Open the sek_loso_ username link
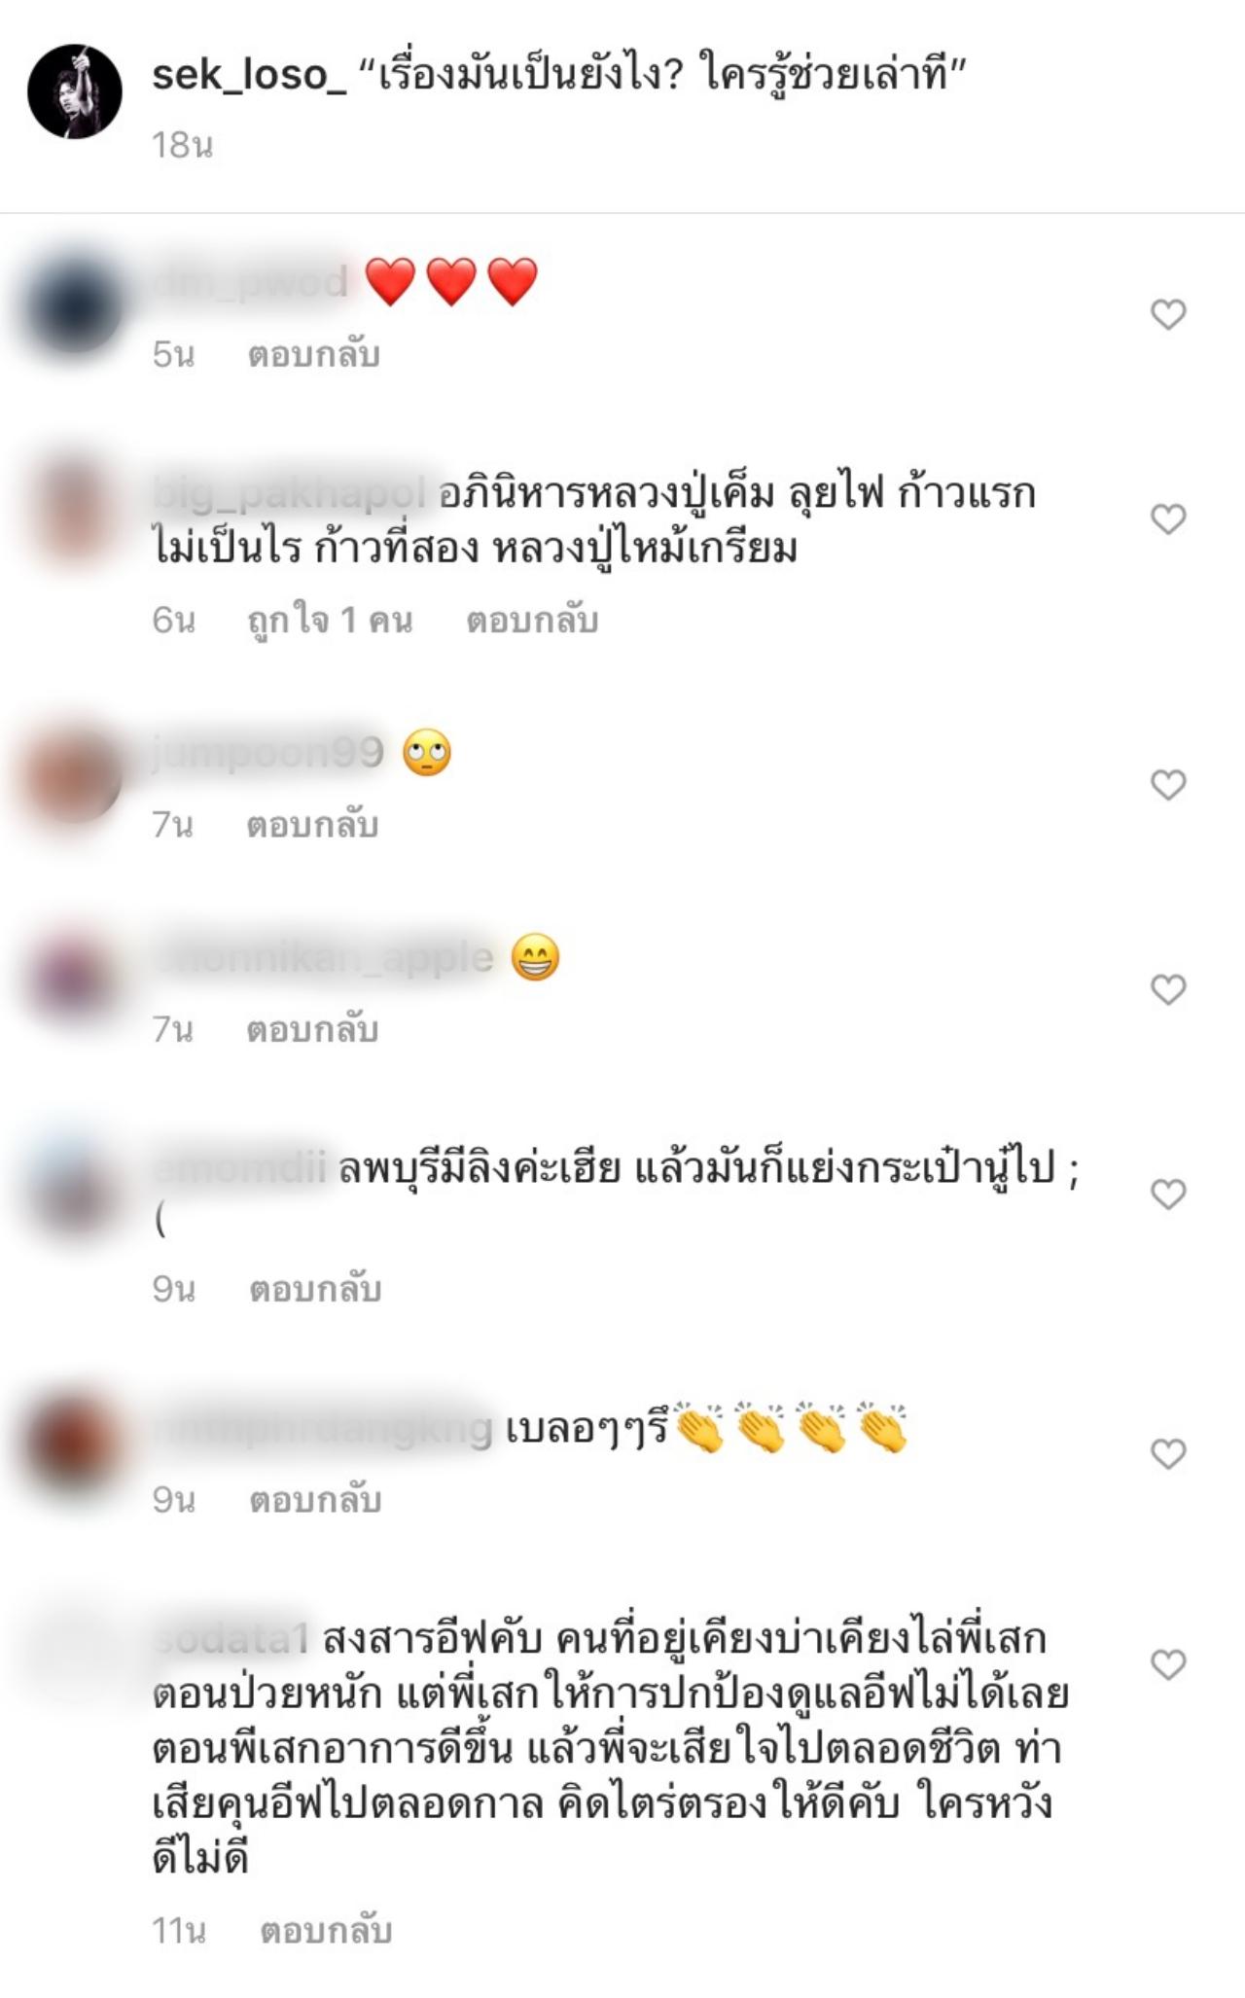Image resolution: width=1245 pixels, height=1998 pixels. pos(249,75)
